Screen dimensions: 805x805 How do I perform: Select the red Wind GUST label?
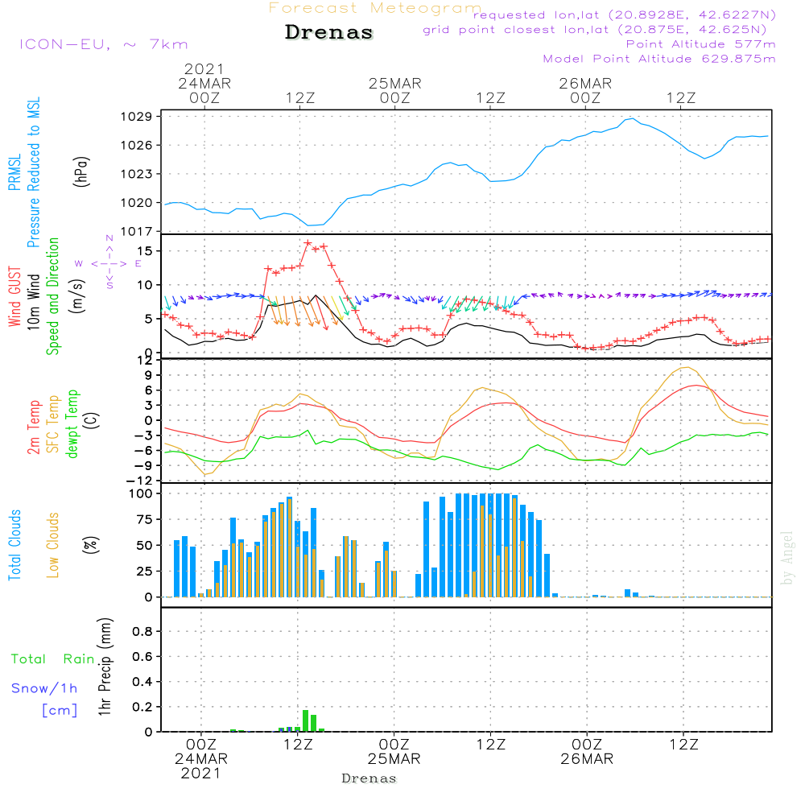[x=14, y=295]
